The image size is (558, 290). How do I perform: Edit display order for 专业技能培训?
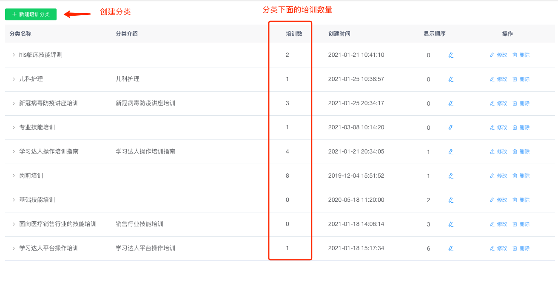(451, 128)
